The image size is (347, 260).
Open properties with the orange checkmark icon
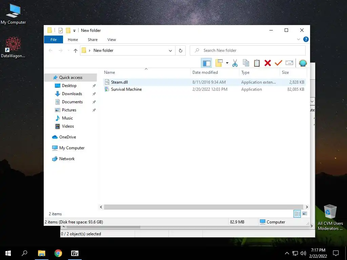(279, 63)
